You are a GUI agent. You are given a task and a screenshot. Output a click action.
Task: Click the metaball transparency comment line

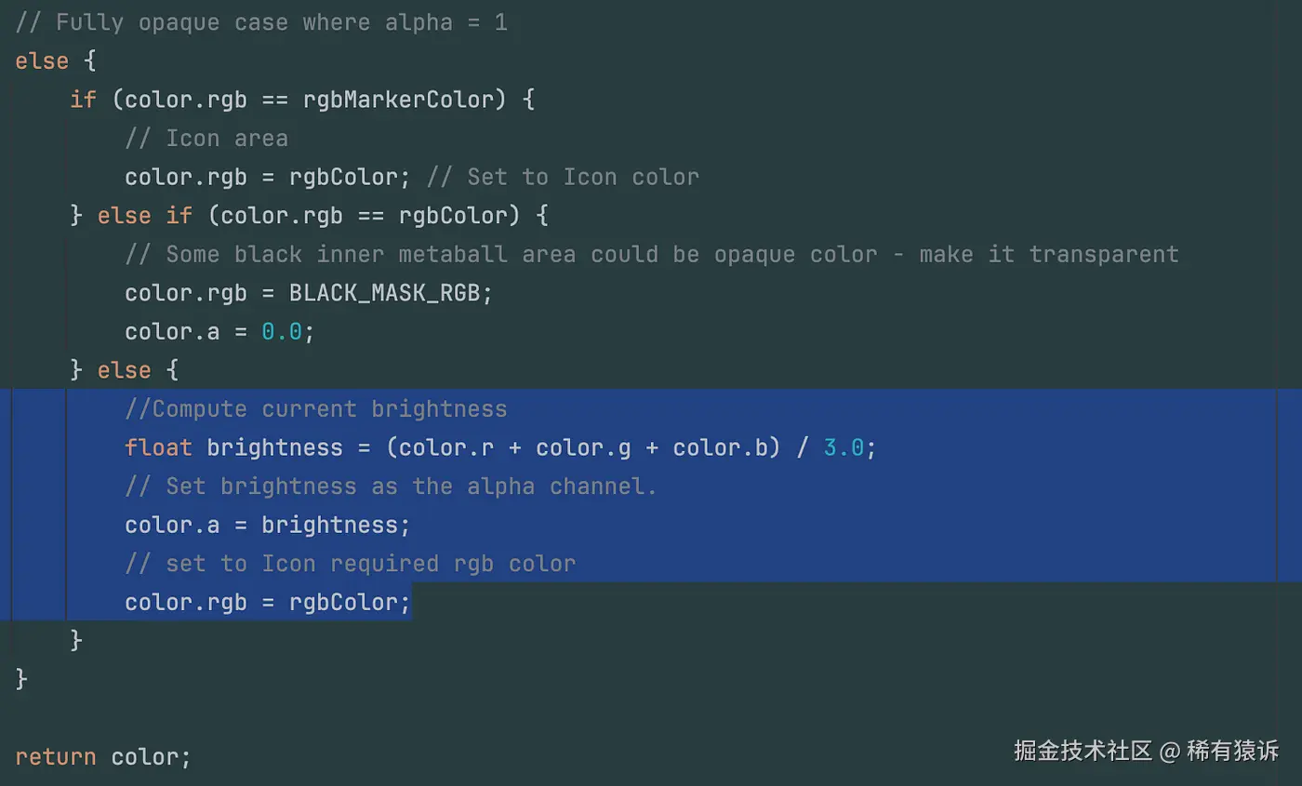pyautogui.click(x=651, y=254)
